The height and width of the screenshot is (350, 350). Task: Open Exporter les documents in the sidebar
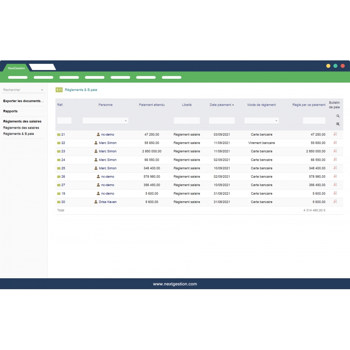[x=23, y=101]
